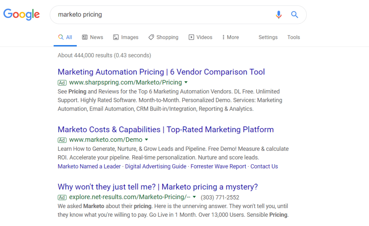Visit explore.net-results.com/Marketo-Pricing URL

point(130,197)
